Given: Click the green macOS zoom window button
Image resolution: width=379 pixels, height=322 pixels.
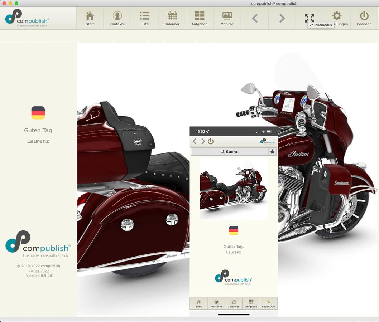Looking at the screenshot, I should click(16, 3).
